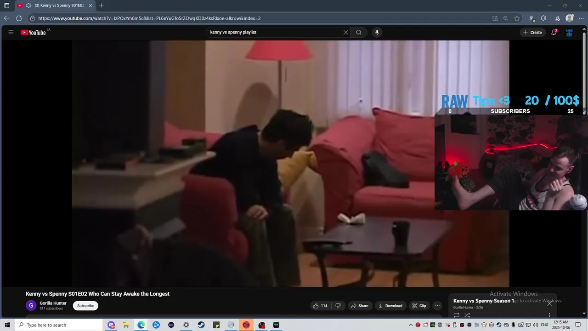
Task: Go to the YouTube home logo
Action: click(34, 32)
